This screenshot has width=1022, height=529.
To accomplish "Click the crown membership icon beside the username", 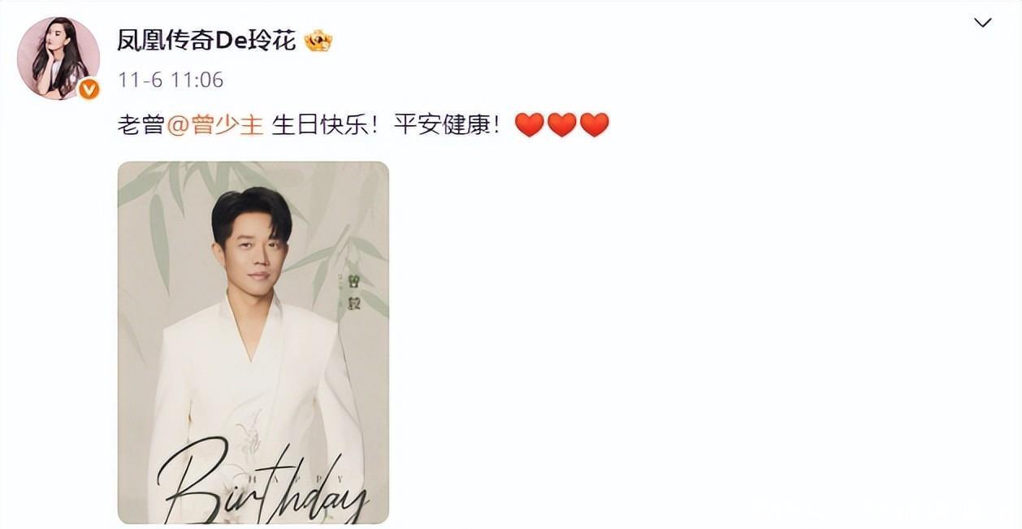I will [318, 41].
